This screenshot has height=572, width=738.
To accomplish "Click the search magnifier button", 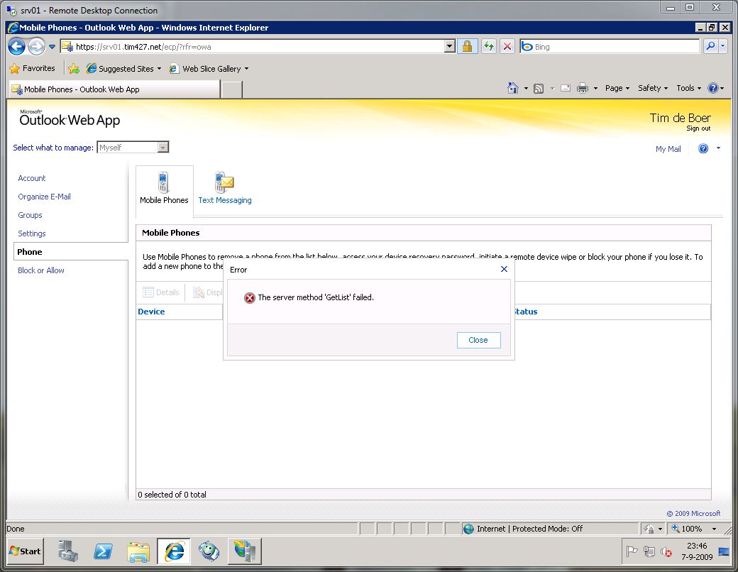I will click(710, 46).
